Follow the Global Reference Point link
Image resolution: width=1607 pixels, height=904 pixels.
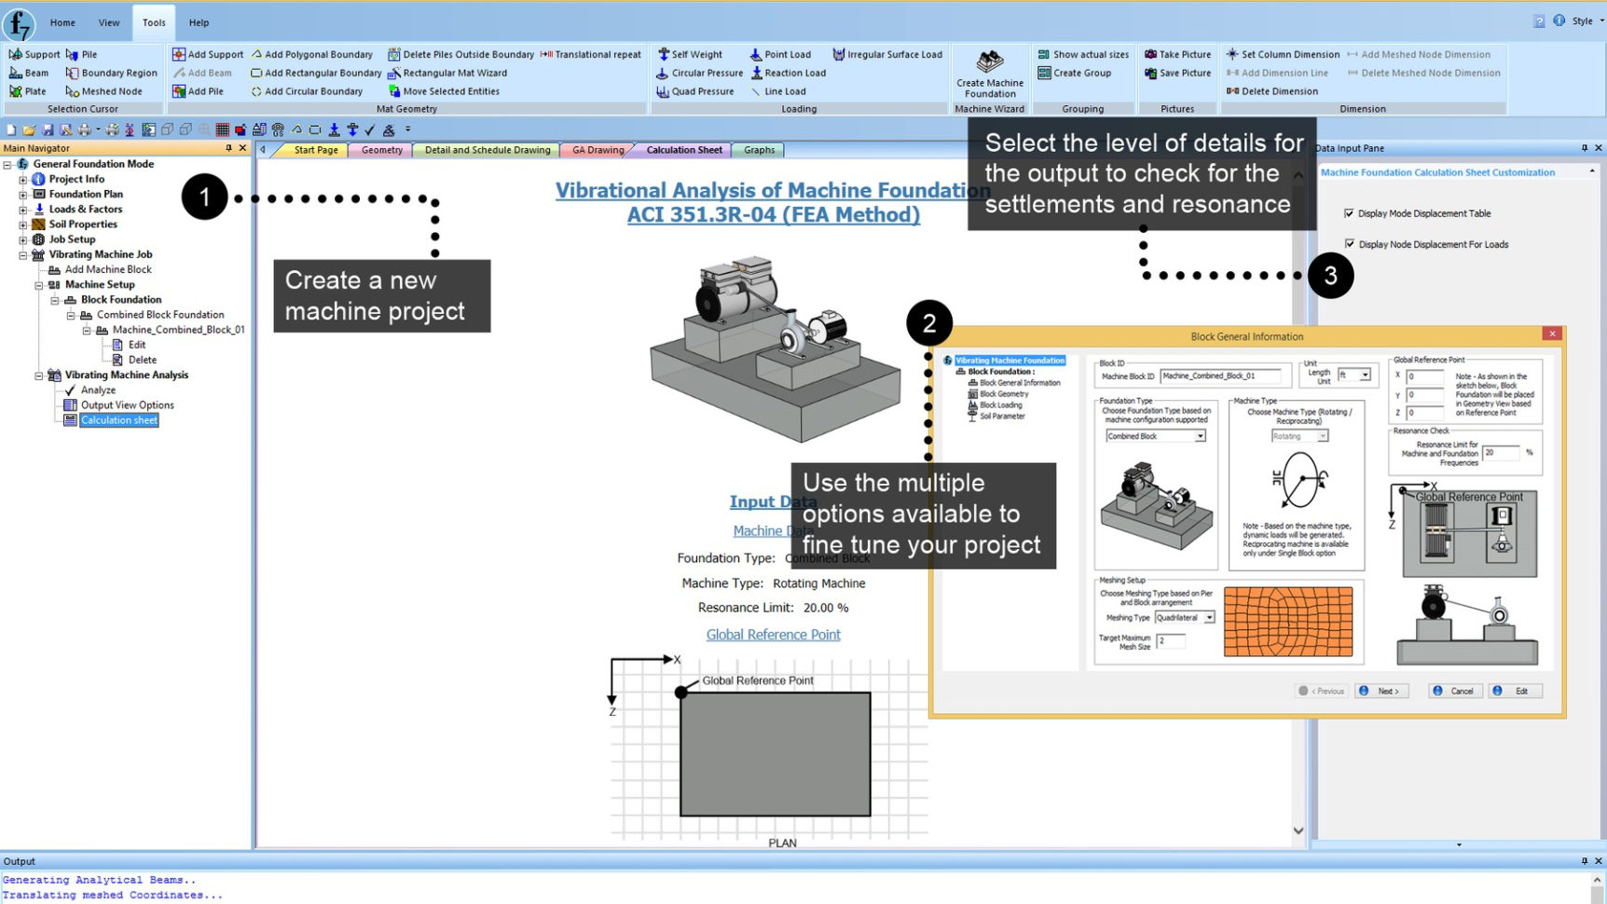773,635
